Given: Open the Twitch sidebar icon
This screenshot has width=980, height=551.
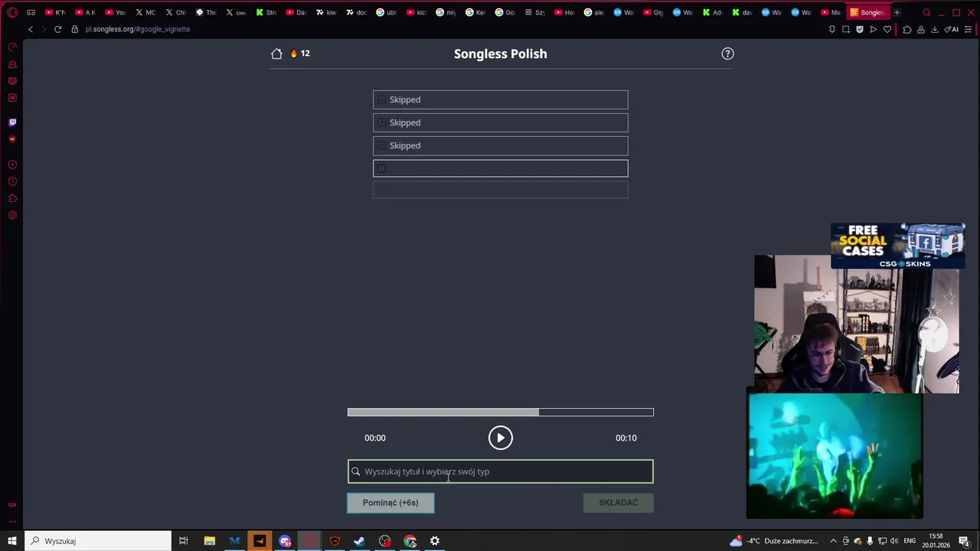Looking at the screenshot, I should (x=12, y=122).
